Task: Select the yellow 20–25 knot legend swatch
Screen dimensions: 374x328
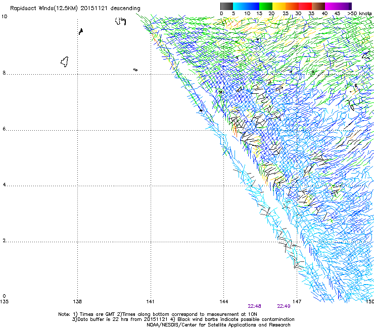Action: (279, 6)
